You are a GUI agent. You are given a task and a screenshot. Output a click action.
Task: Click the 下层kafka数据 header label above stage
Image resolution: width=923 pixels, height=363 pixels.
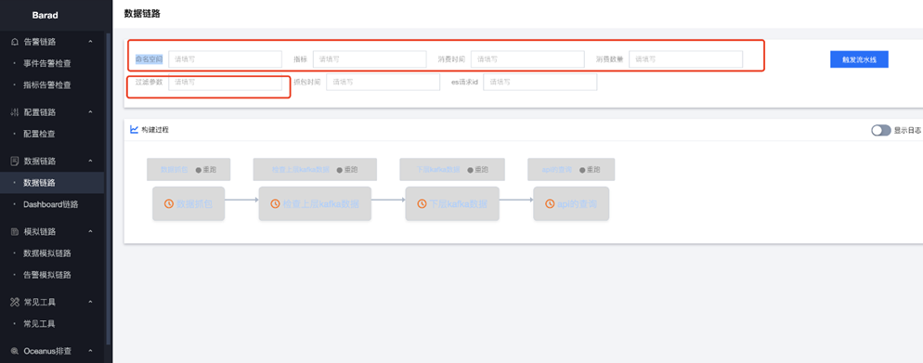click(438, 170)
